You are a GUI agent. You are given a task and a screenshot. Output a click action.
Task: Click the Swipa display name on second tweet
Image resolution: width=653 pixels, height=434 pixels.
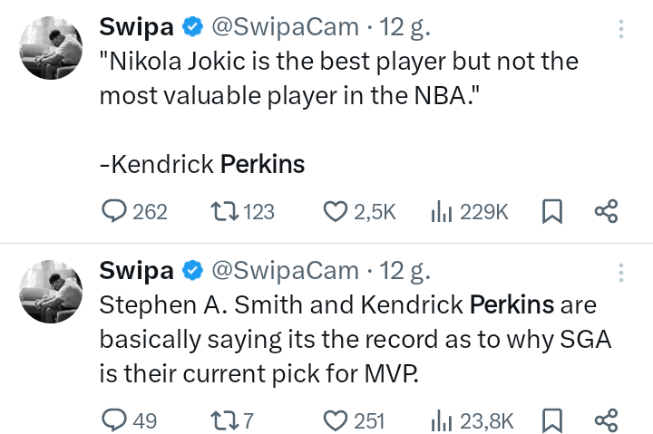136,270
